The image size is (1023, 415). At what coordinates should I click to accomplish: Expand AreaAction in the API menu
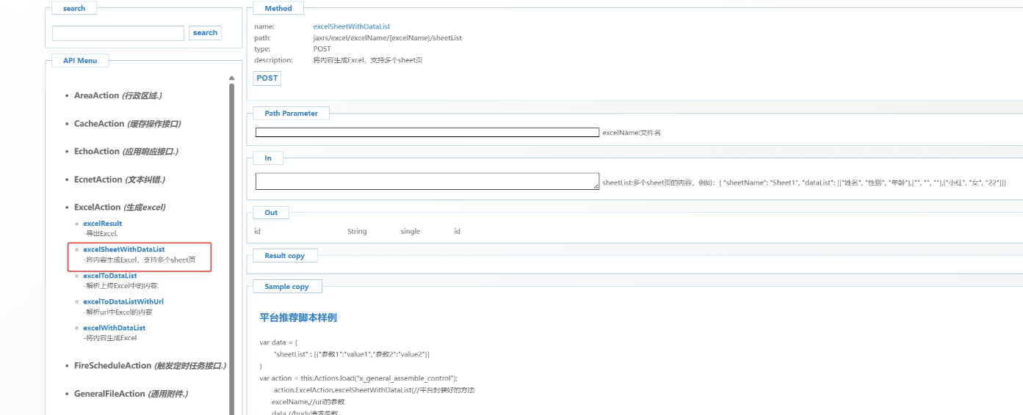point(118,96)
